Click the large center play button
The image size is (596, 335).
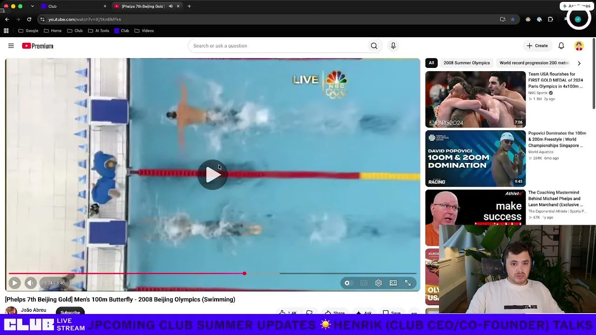pos(213,175)
